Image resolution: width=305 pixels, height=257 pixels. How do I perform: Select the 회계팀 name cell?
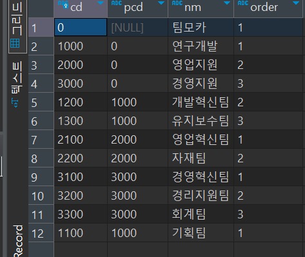(x=201, y=214)
